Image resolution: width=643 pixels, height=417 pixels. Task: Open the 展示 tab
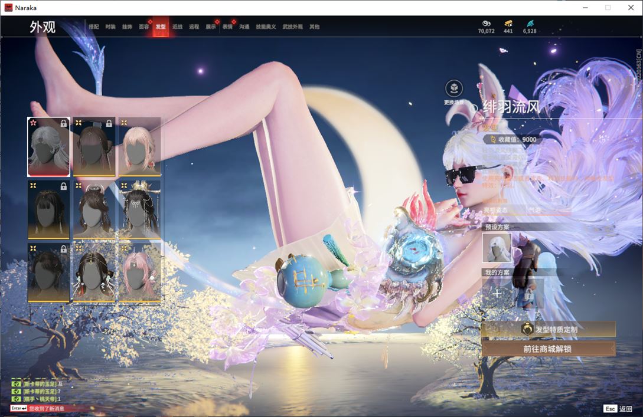(211, 27)
